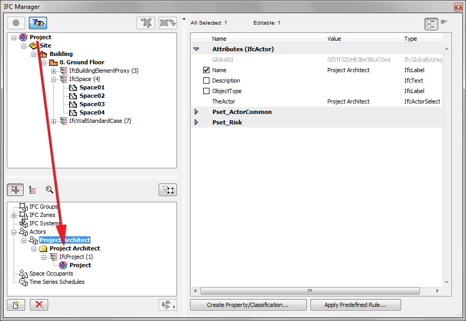Click the green dot filter button

(x=16, y=23)
